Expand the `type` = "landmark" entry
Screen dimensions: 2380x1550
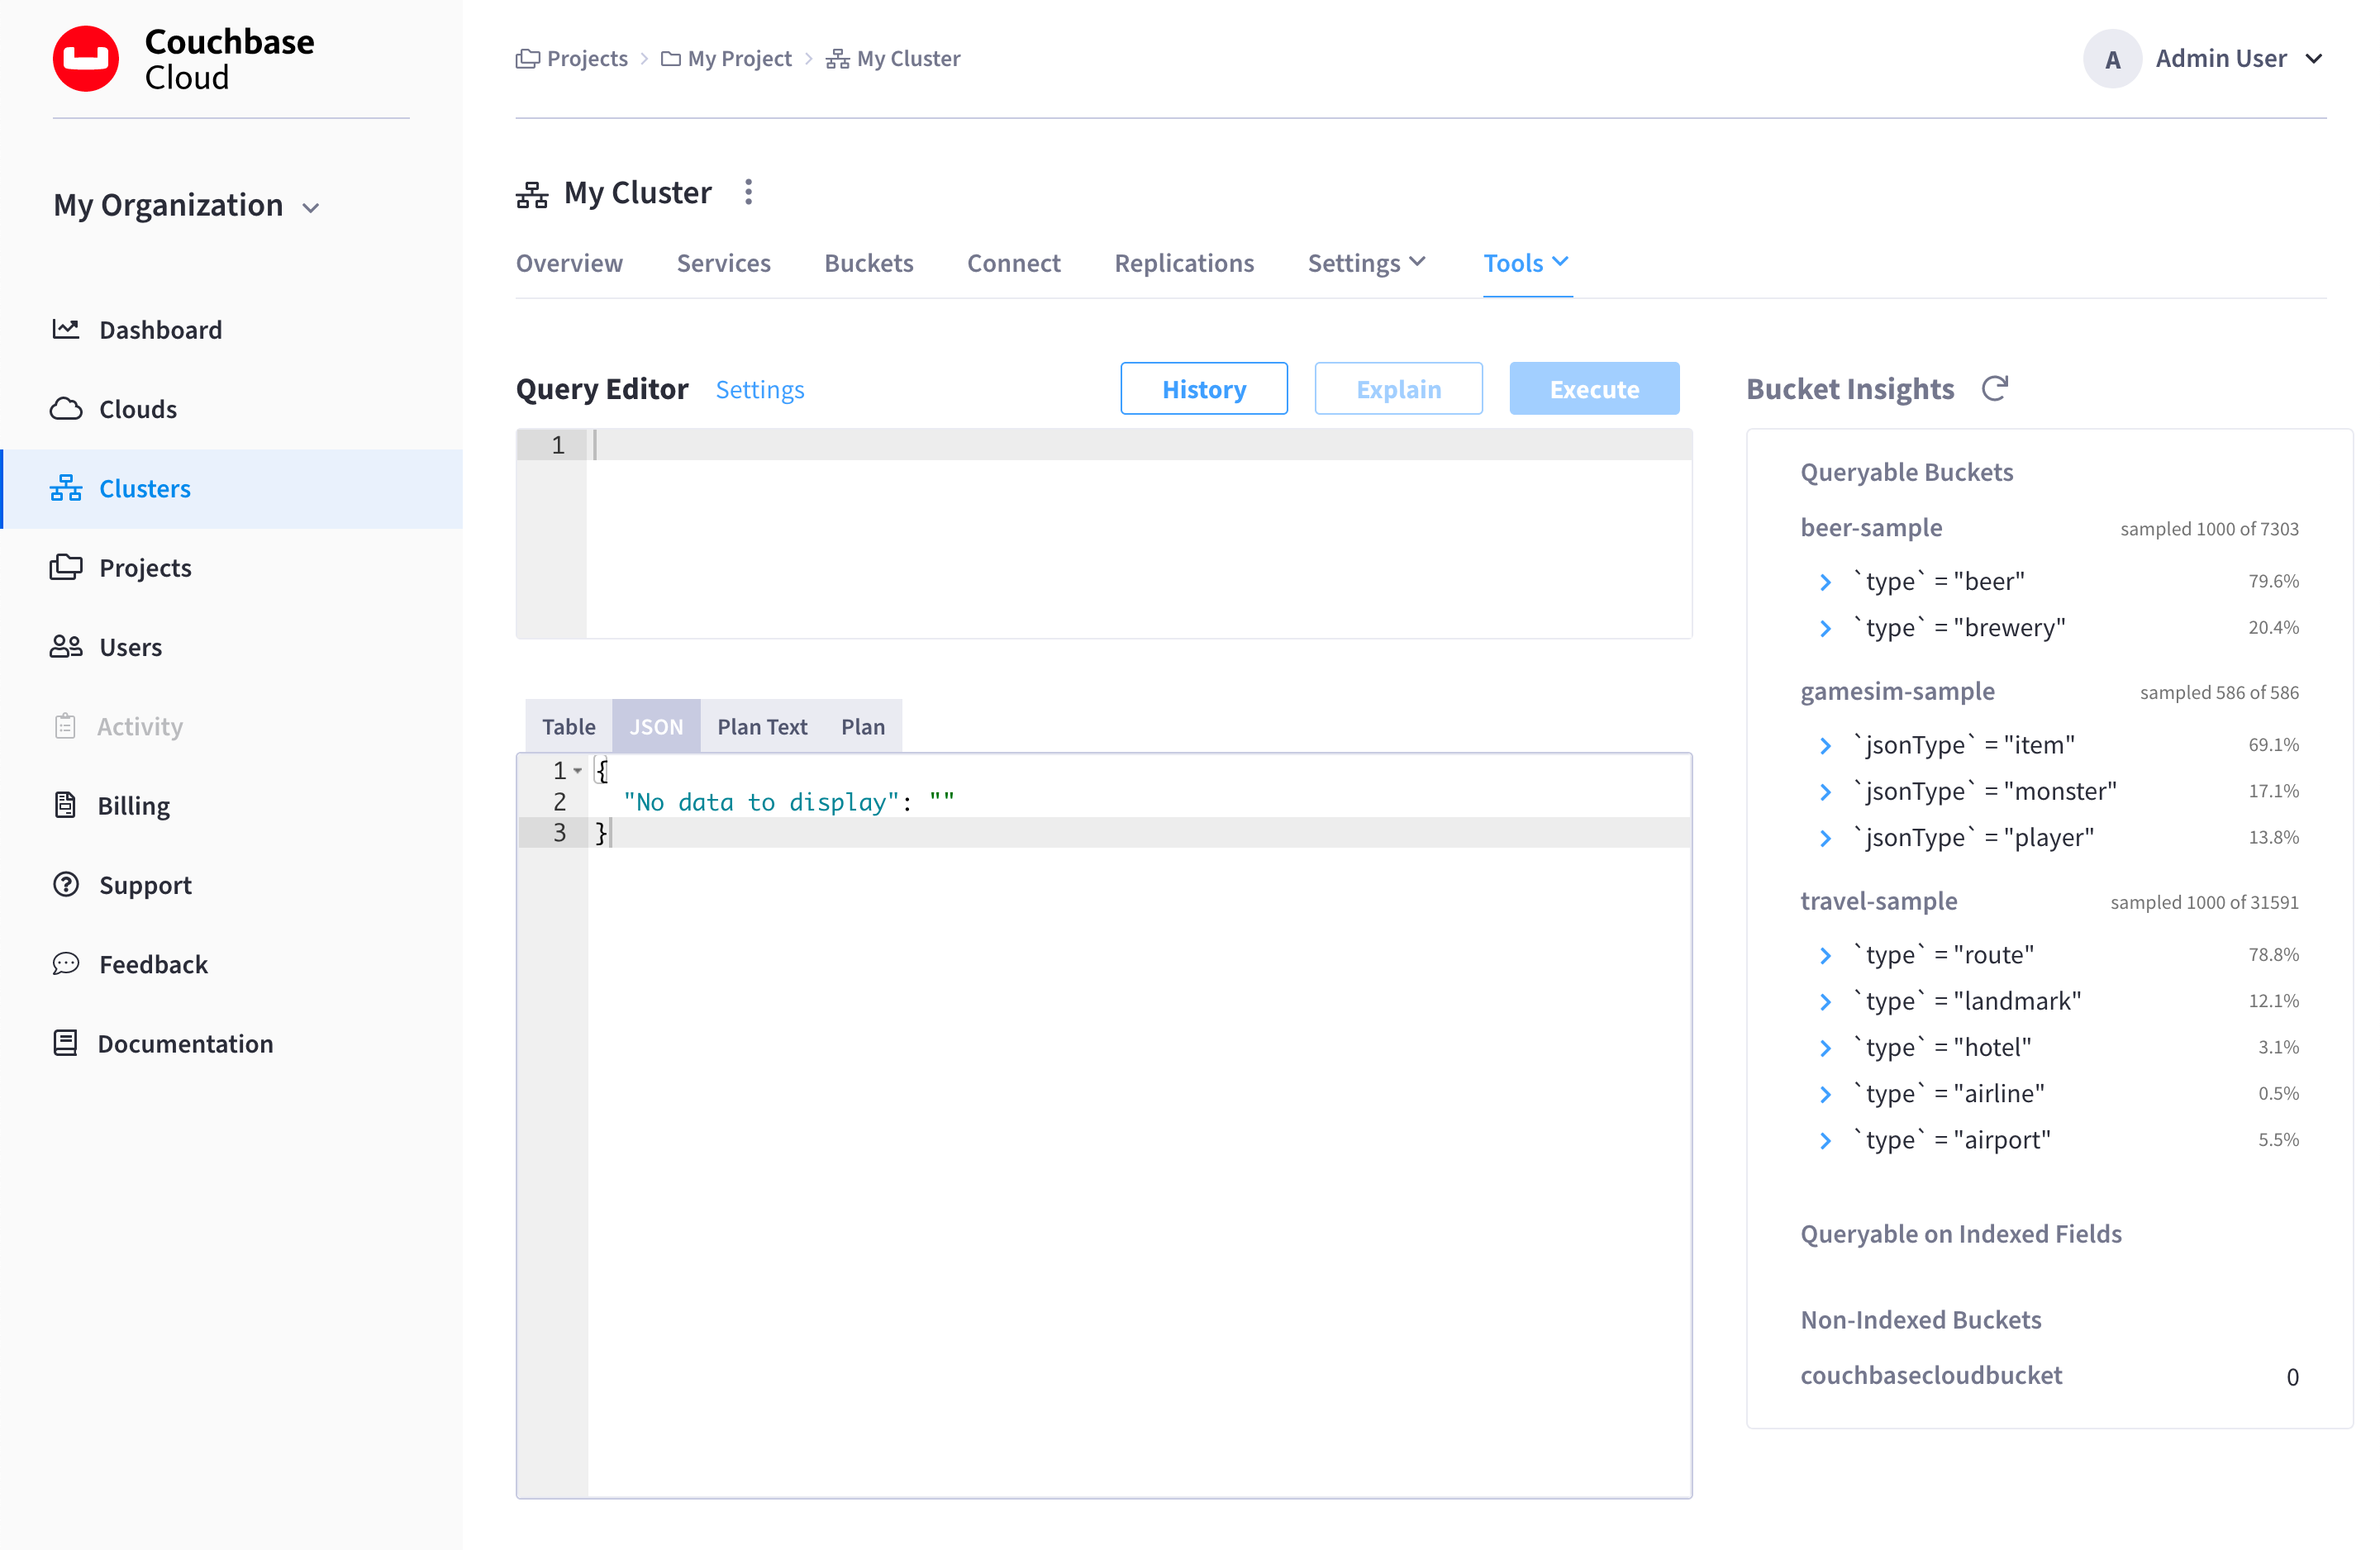click(x=1825, y=1001)
